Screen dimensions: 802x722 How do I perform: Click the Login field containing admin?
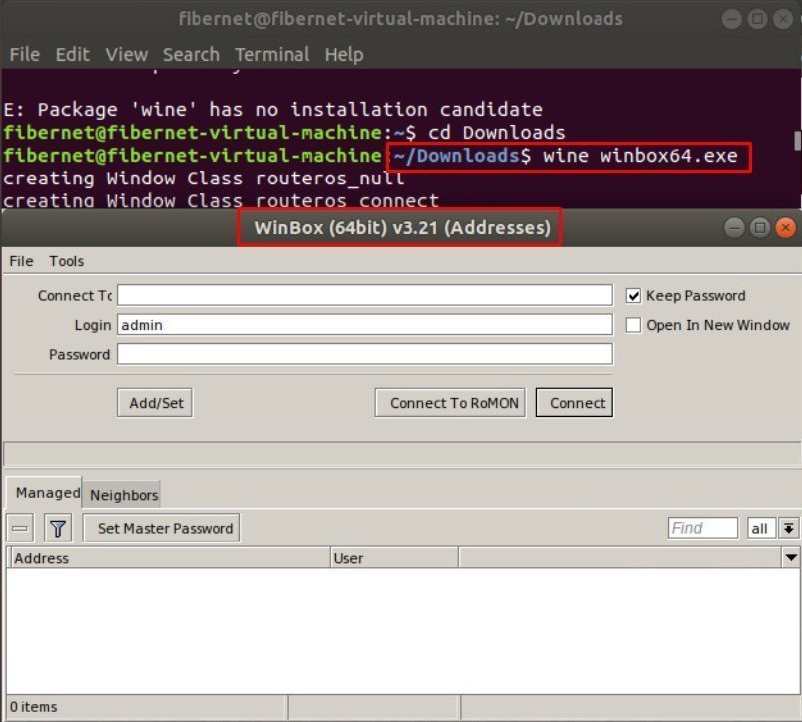click(365, 325)
